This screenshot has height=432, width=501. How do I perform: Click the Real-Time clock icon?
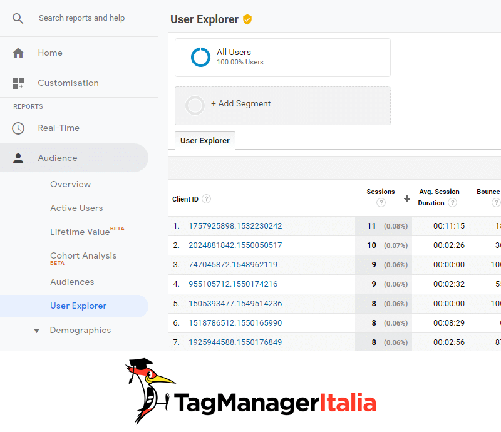[18, 128]
